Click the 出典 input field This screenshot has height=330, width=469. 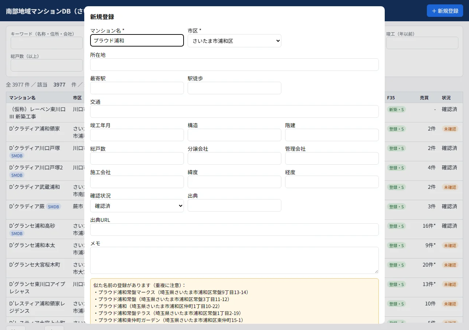click(234, 205)
